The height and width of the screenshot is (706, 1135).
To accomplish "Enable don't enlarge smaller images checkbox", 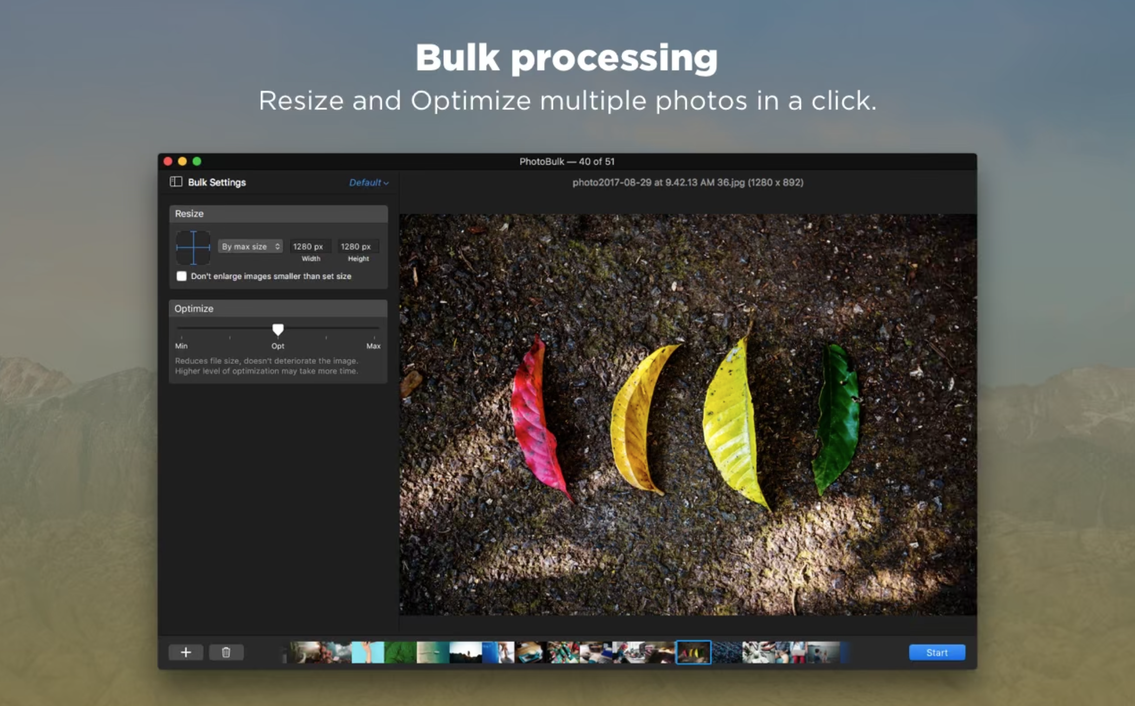I will point(181,276).
